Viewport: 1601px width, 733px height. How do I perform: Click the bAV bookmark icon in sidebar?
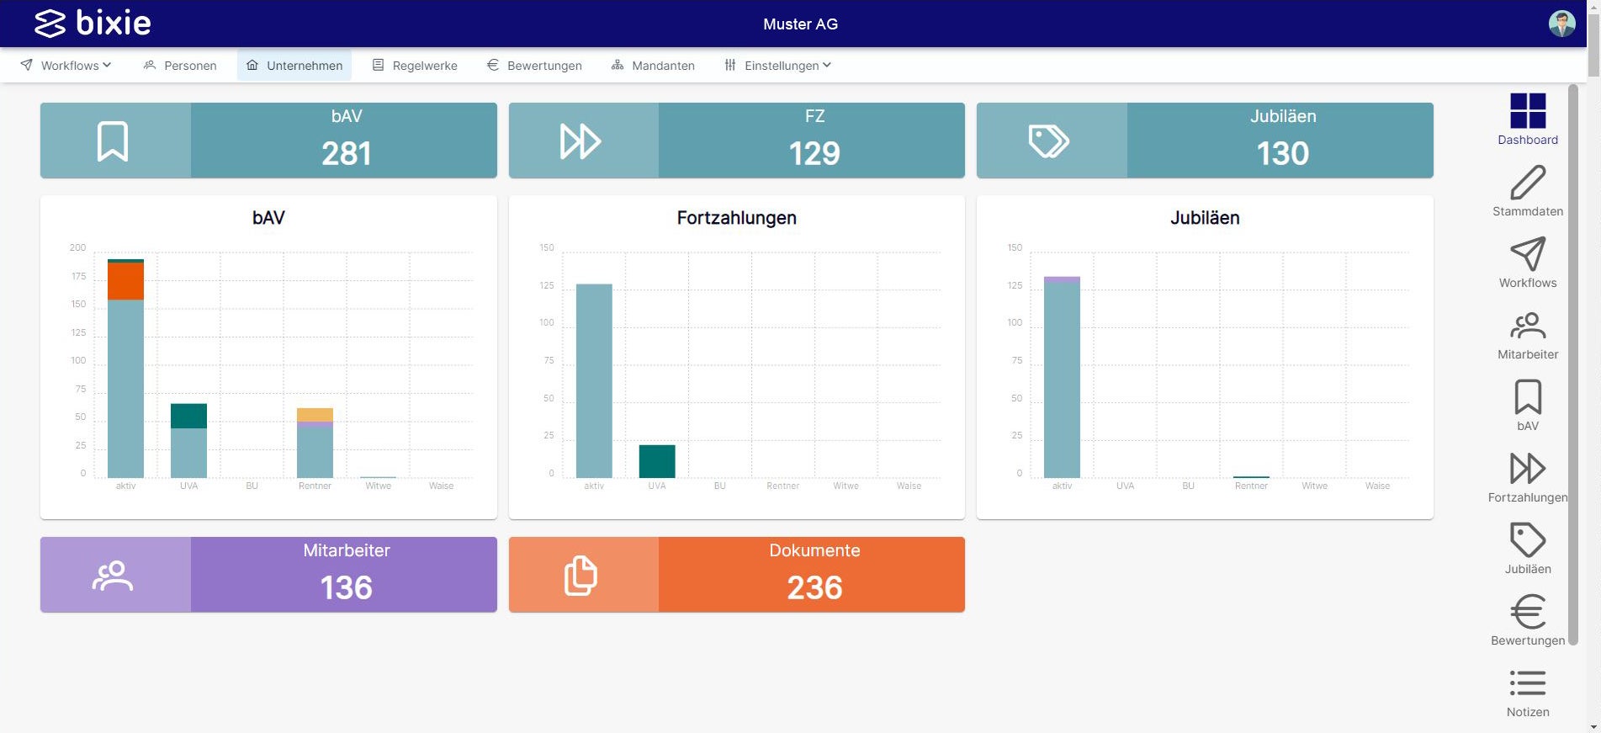point(1527,396)
